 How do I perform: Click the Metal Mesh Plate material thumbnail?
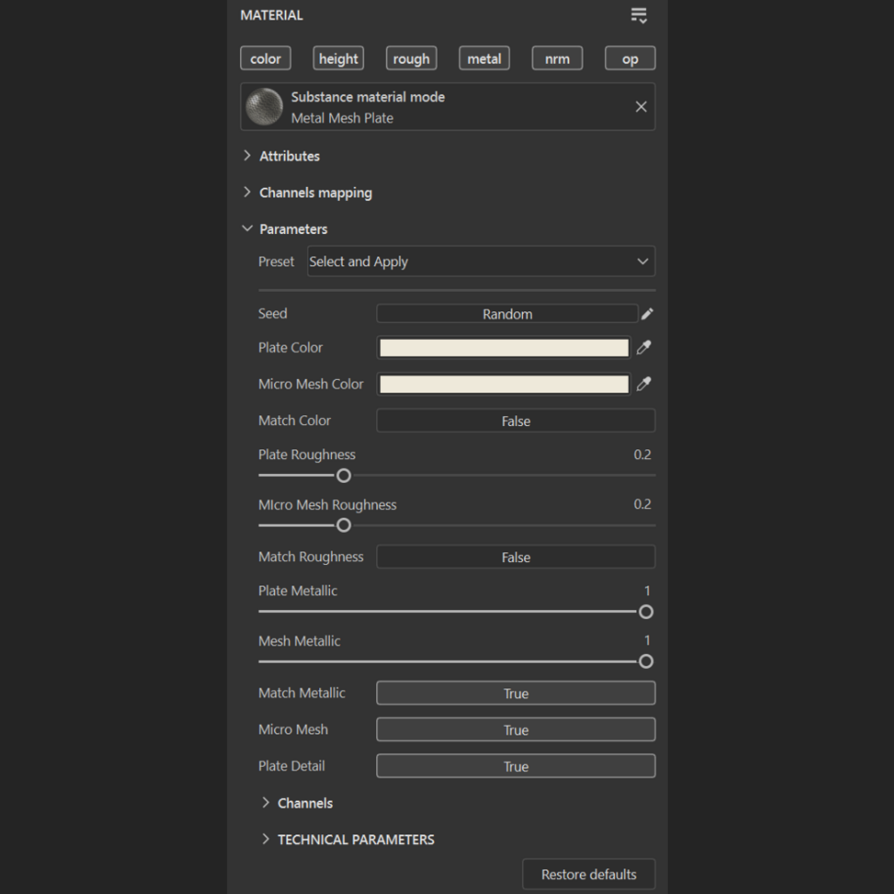click(x=264, y=107)
